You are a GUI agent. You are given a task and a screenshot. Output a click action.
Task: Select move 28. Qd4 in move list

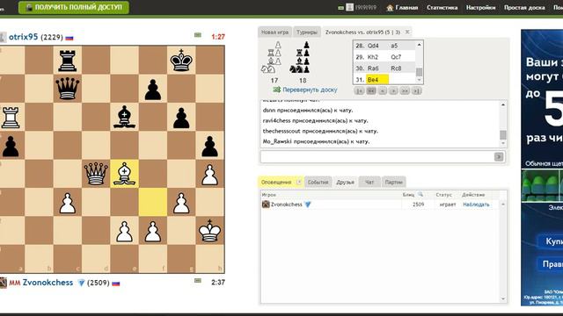coord(373,46)
